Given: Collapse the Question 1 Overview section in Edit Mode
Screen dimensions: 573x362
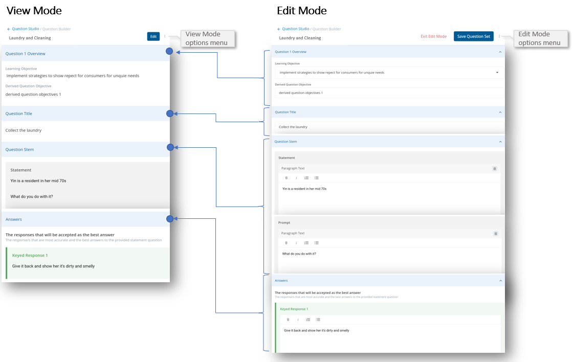Looking at the screenshot, I should click(500, 52).
